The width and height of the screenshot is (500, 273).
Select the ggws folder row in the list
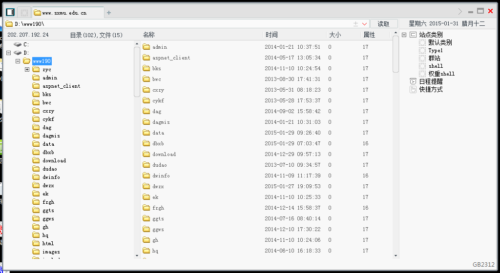tap(266, 229)
